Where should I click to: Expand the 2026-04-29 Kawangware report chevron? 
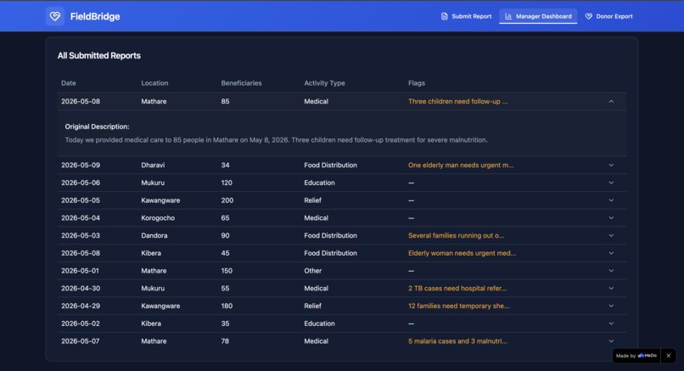(x=611, y=306)
